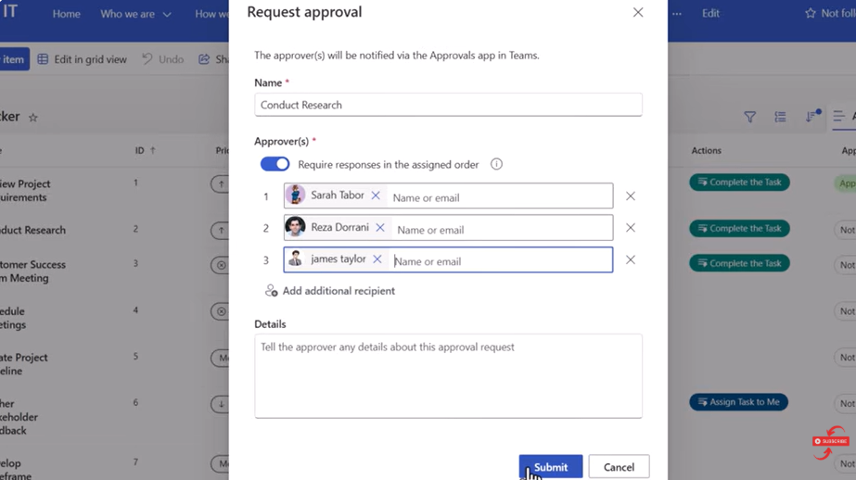The height and width of the screenshot is (480, 856).
Task: Delete approver row 3
Action: coord(631,259)
